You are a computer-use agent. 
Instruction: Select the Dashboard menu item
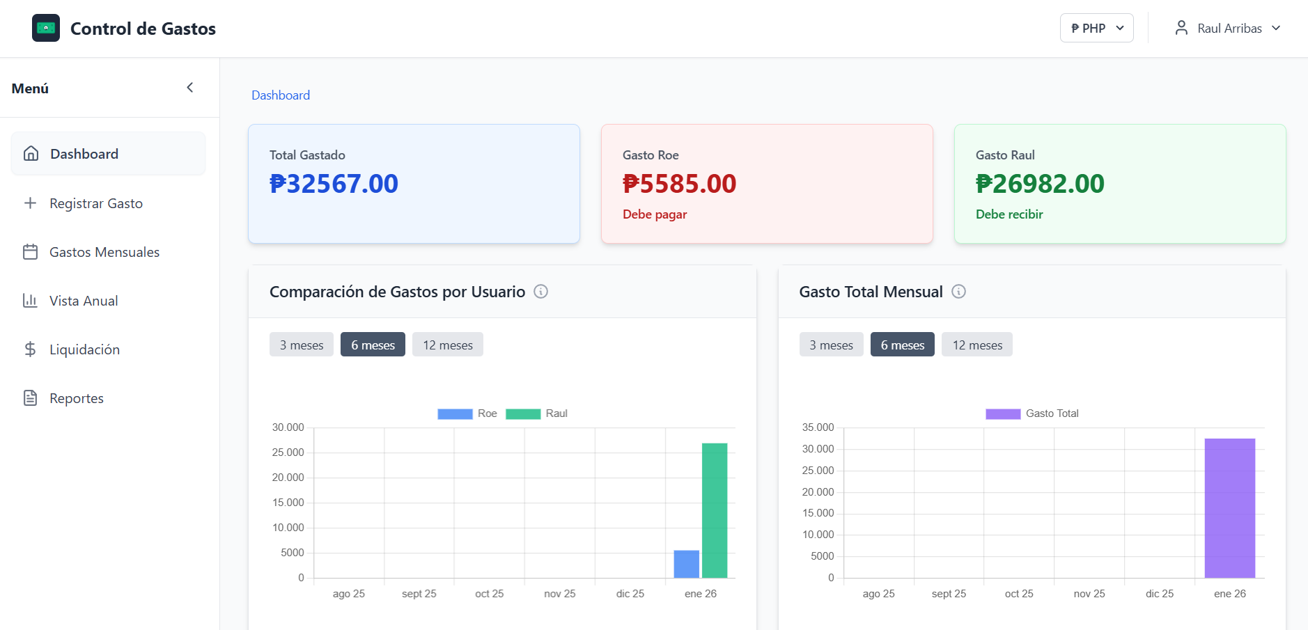(108, 153)
